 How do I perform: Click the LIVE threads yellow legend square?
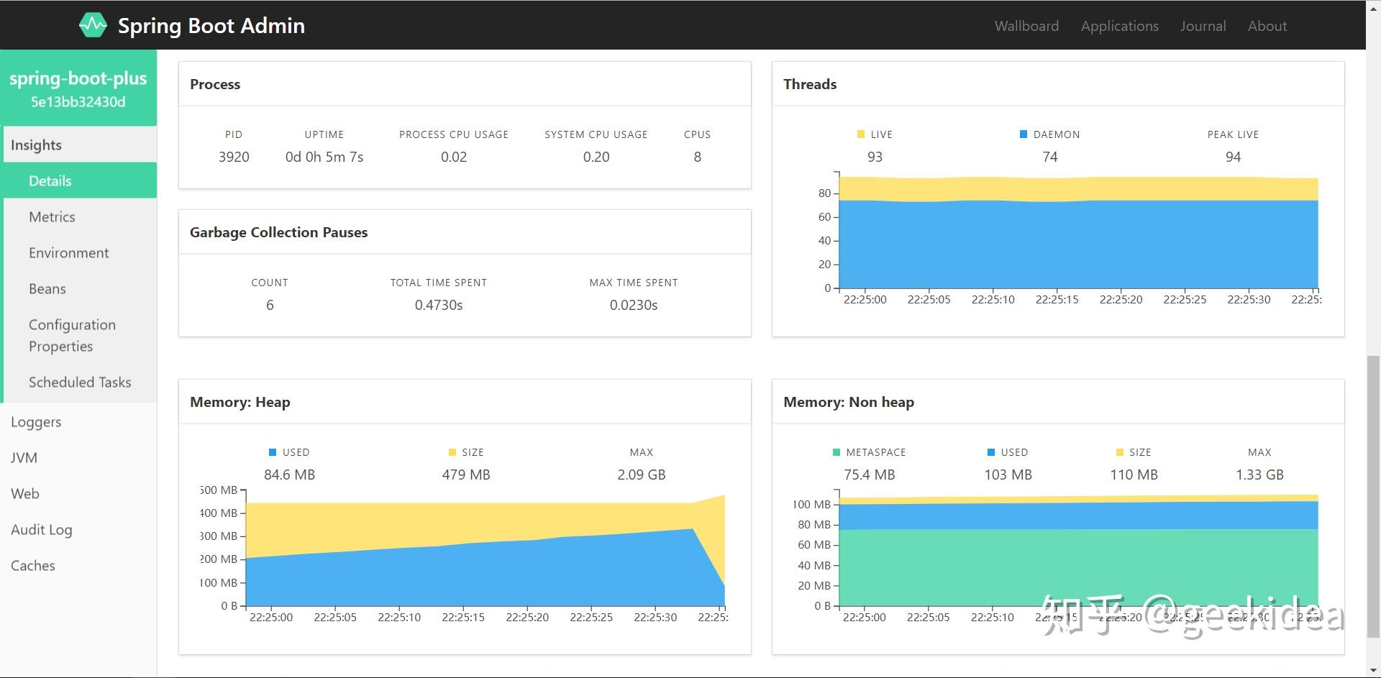[x=861, y=134]
